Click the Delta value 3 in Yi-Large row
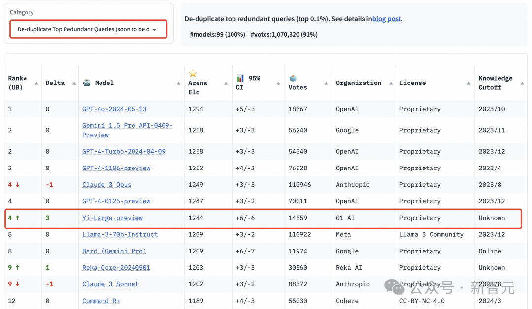 coord(47,218)
